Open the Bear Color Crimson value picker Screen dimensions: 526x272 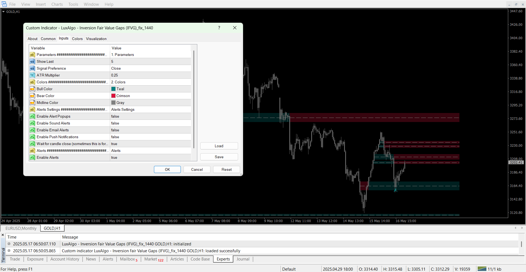pos(150,96)
